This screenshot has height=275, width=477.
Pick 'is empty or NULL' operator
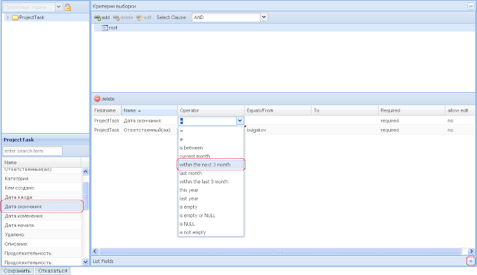pyautogui.click(x=197, y=215)
